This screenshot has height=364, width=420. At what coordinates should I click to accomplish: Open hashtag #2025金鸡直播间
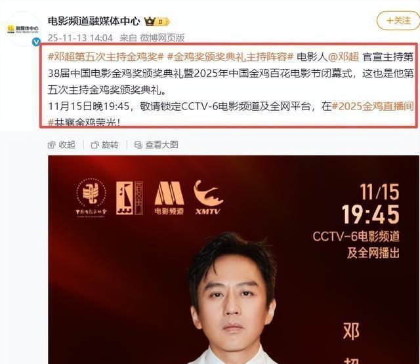pos(373,106)
